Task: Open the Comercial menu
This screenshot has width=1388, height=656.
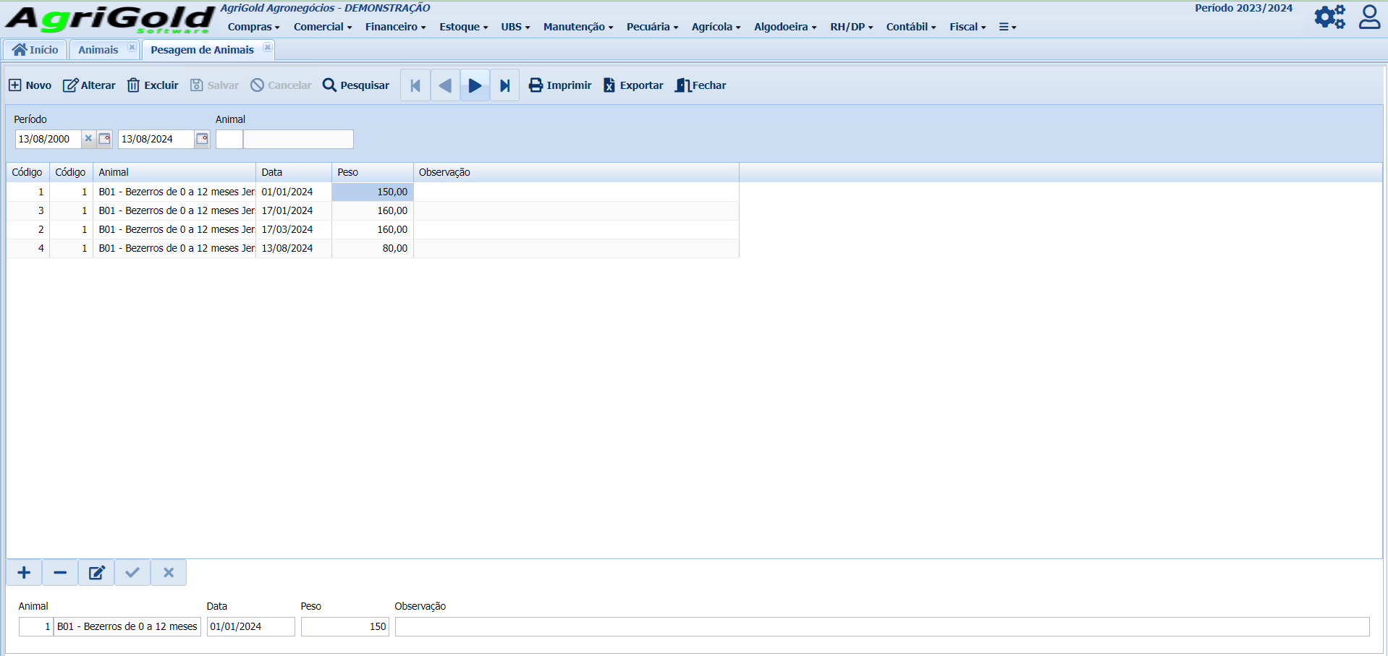Action: pos(323,27)
